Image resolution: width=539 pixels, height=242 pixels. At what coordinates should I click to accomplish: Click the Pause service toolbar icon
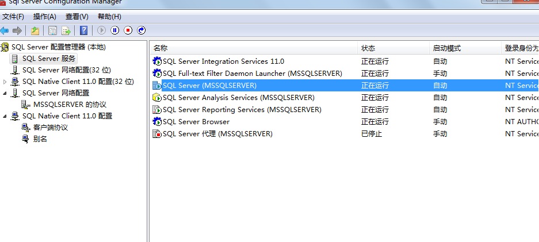(115, 30)
